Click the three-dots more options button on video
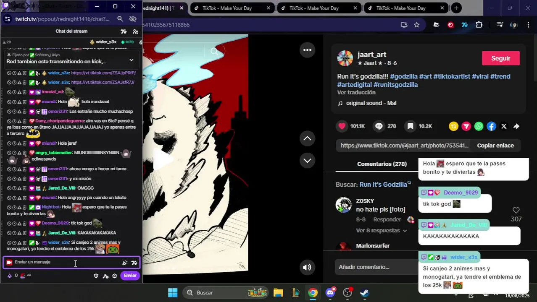 pyautogui.click(x=307, y=50)
